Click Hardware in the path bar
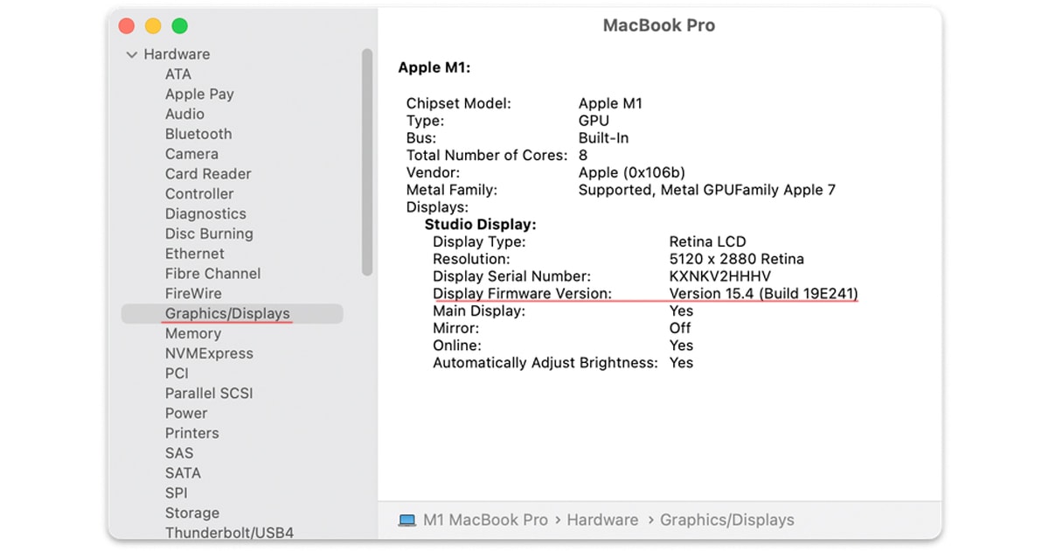The image size is (1049, 551). click(x=602, y=520)
